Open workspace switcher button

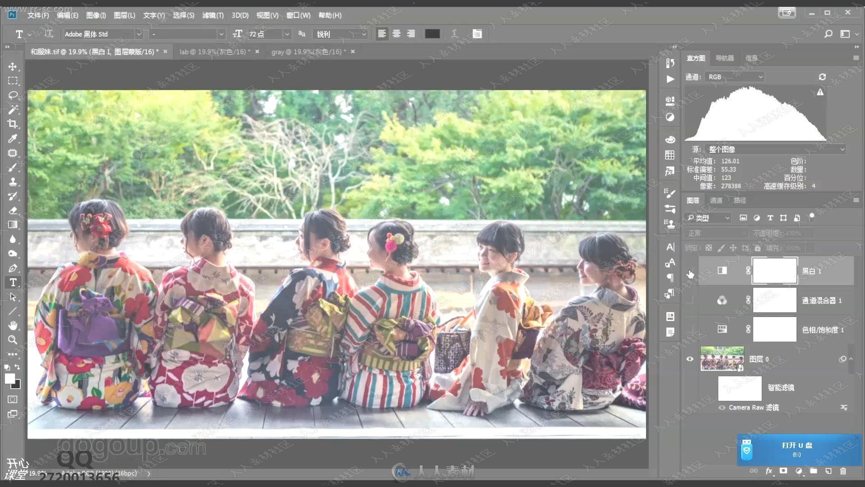845,34
